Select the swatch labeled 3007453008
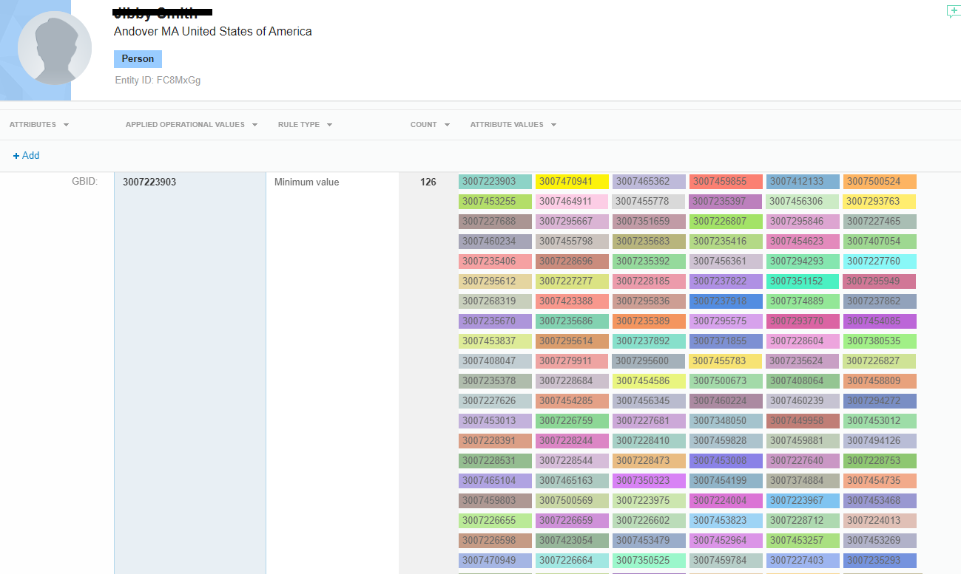The width and height of the screenshot is (961, 574). point(726,461)
